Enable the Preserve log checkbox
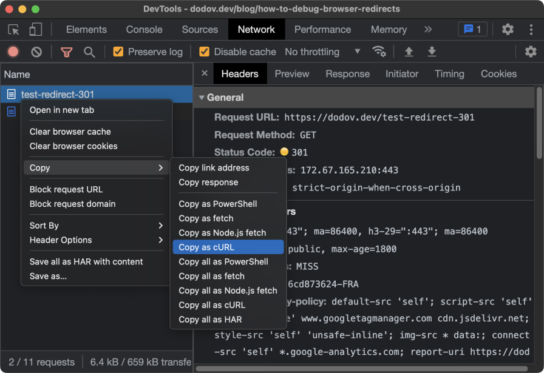 [x=118, y=52]
